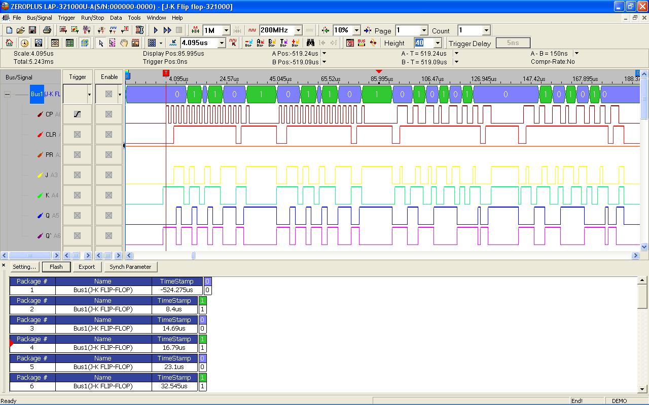Screen dimensions: 649x405
Task: Toggle CP rising edge trigger condition
Action: point(77,114)
